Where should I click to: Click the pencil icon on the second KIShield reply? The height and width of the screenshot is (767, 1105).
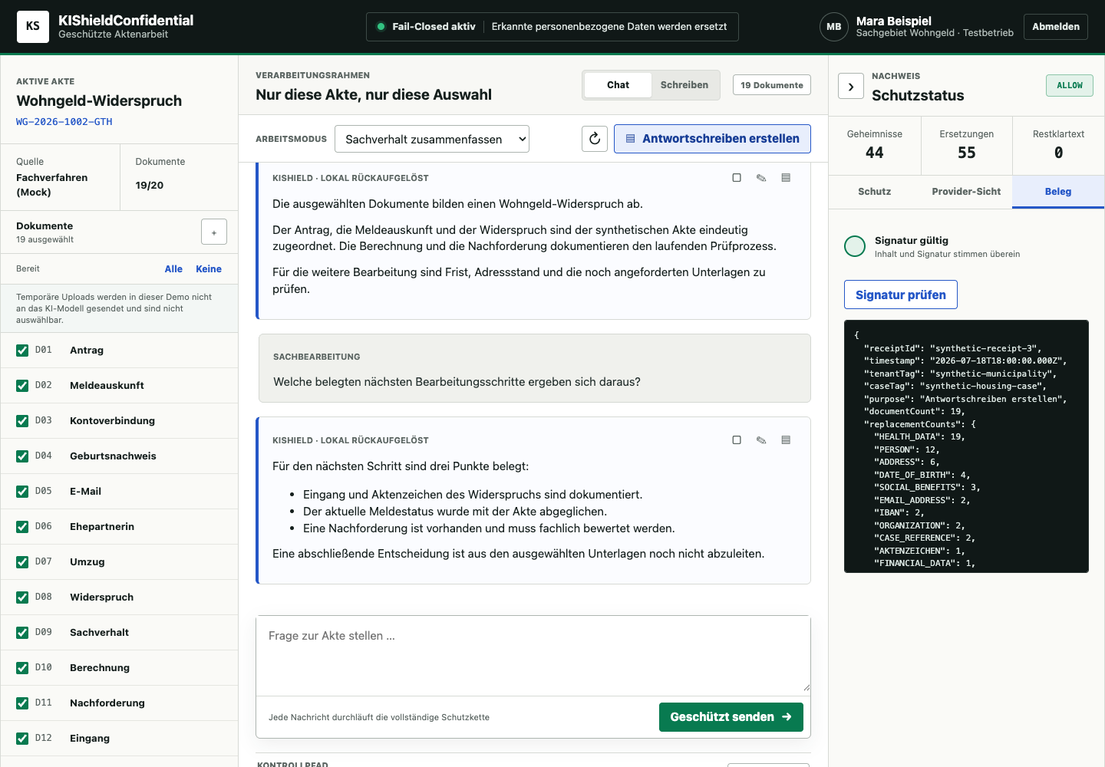[x=761, y=440]
